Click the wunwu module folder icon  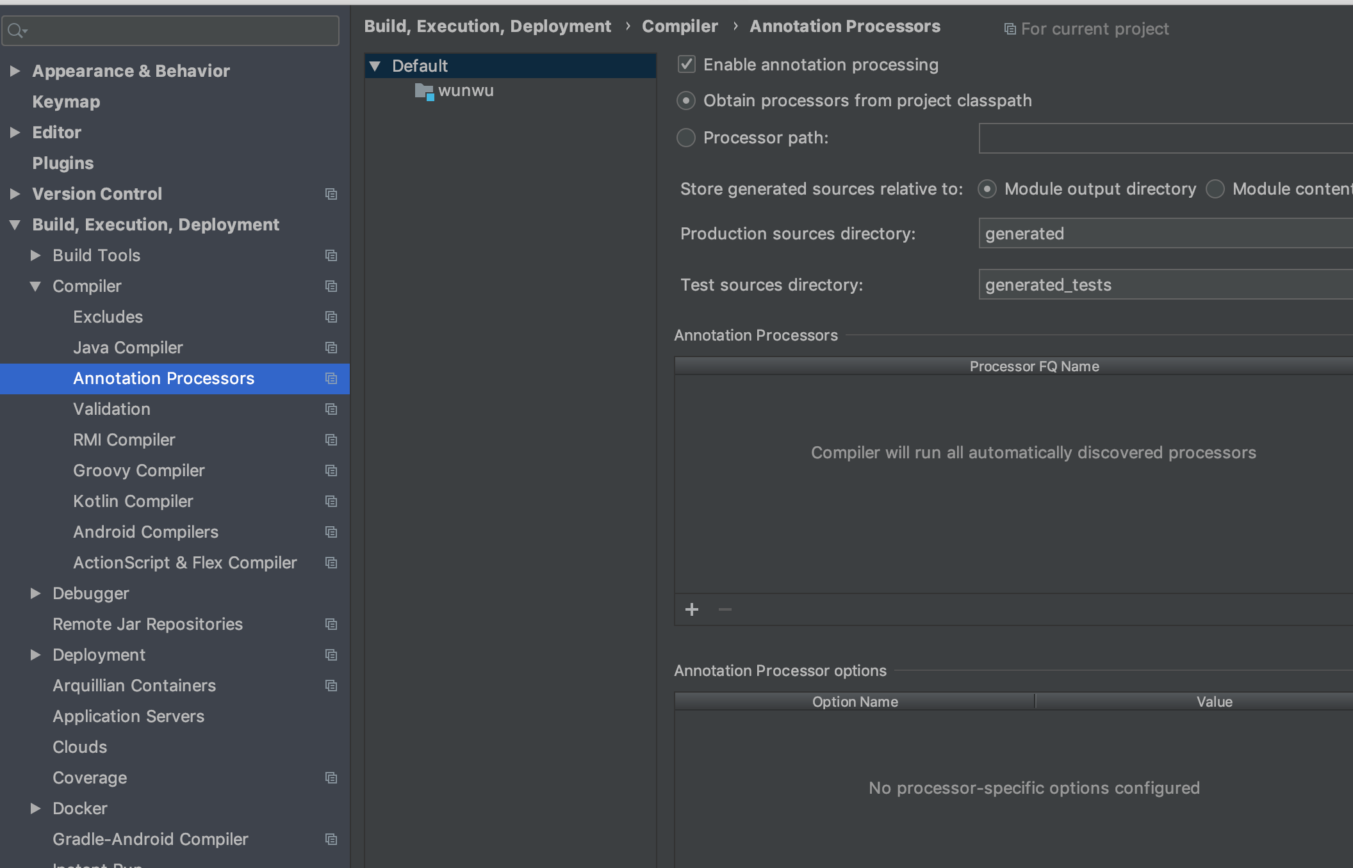(x=424, y=92)
